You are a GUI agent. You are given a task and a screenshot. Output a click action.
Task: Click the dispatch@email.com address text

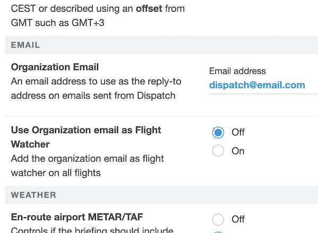[x=257, y=85]
